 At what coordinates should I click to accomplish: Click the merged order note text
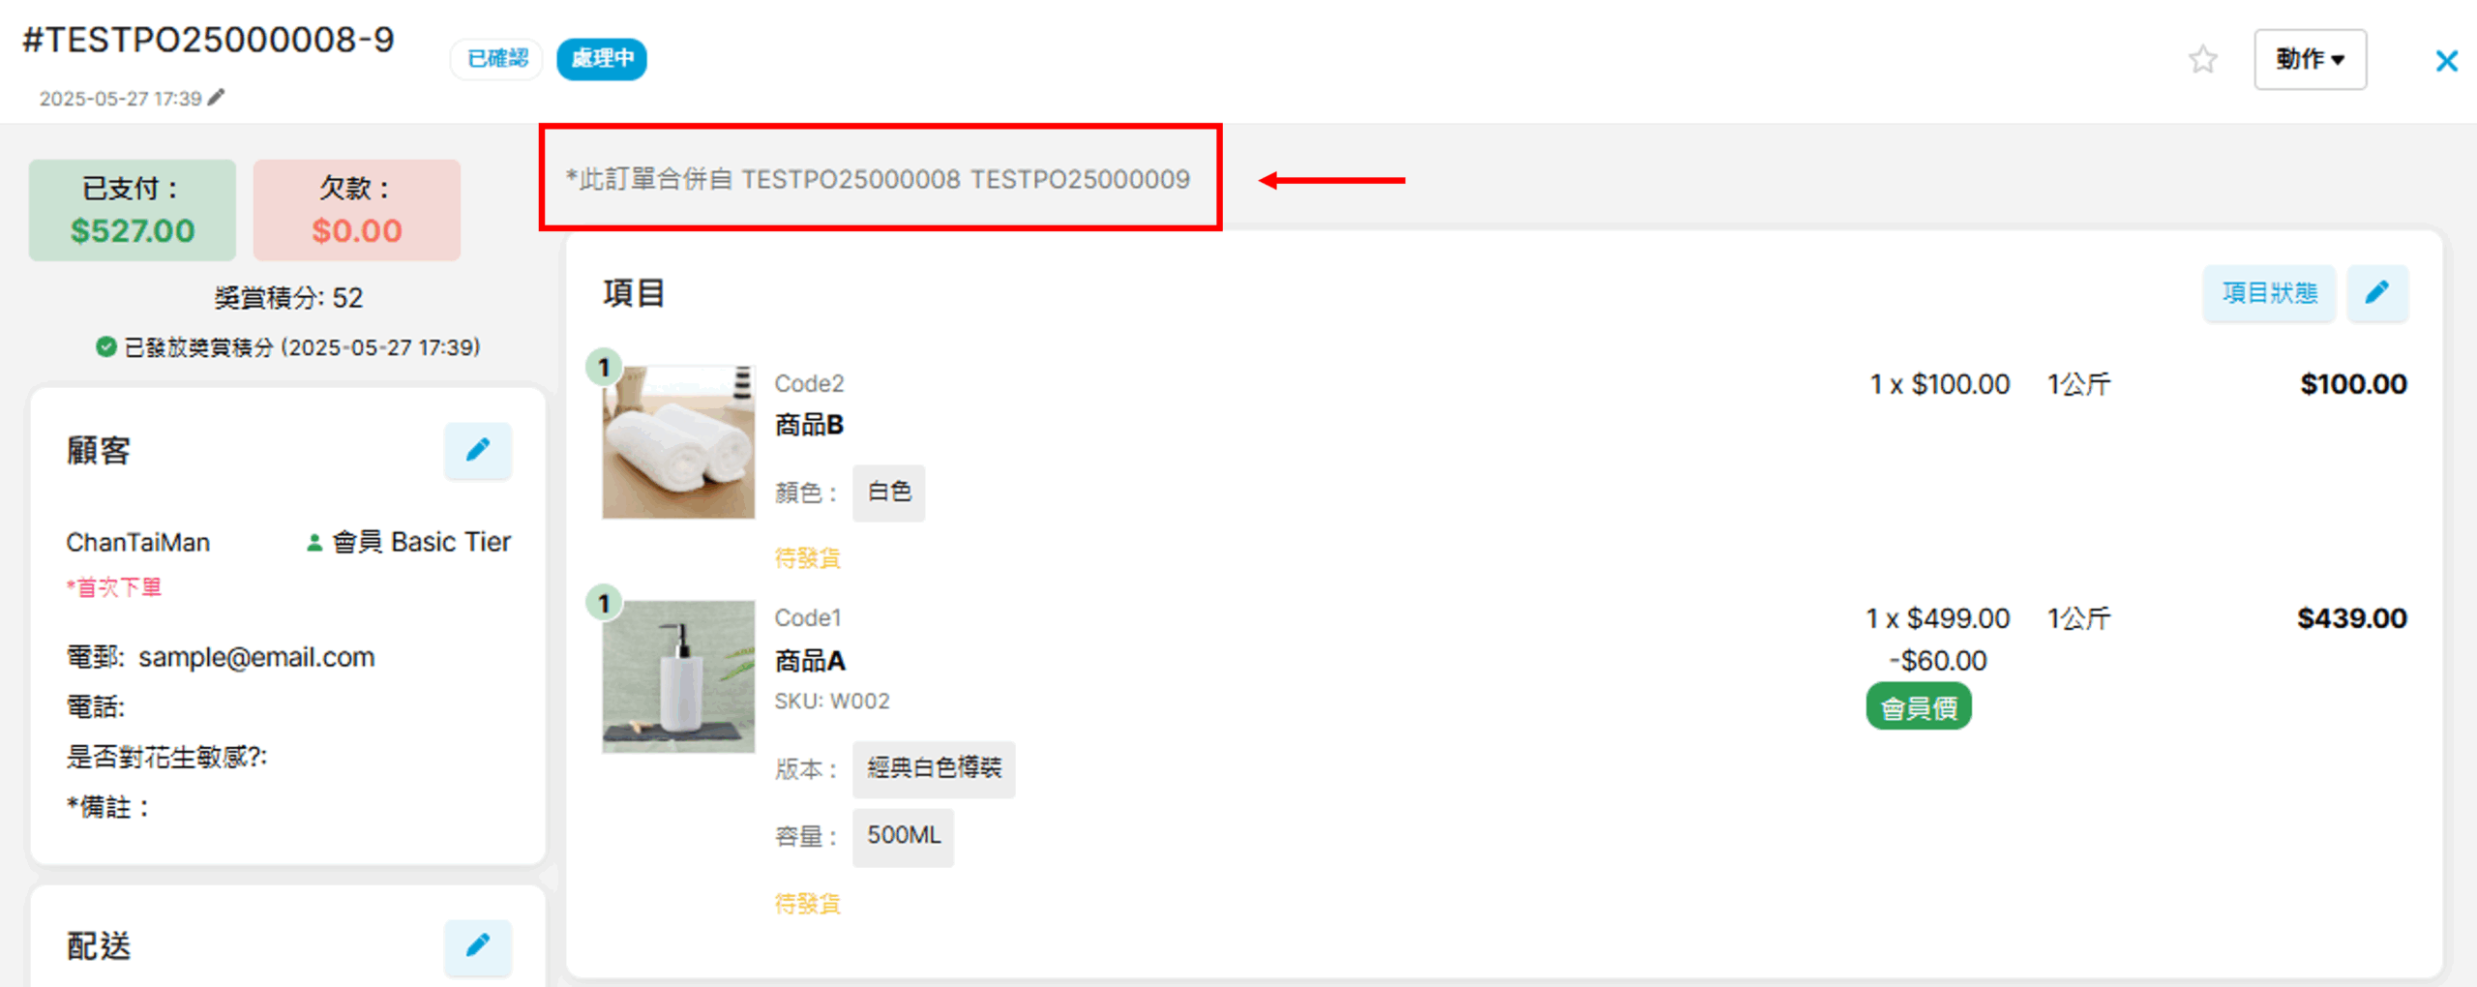(878, 179)
